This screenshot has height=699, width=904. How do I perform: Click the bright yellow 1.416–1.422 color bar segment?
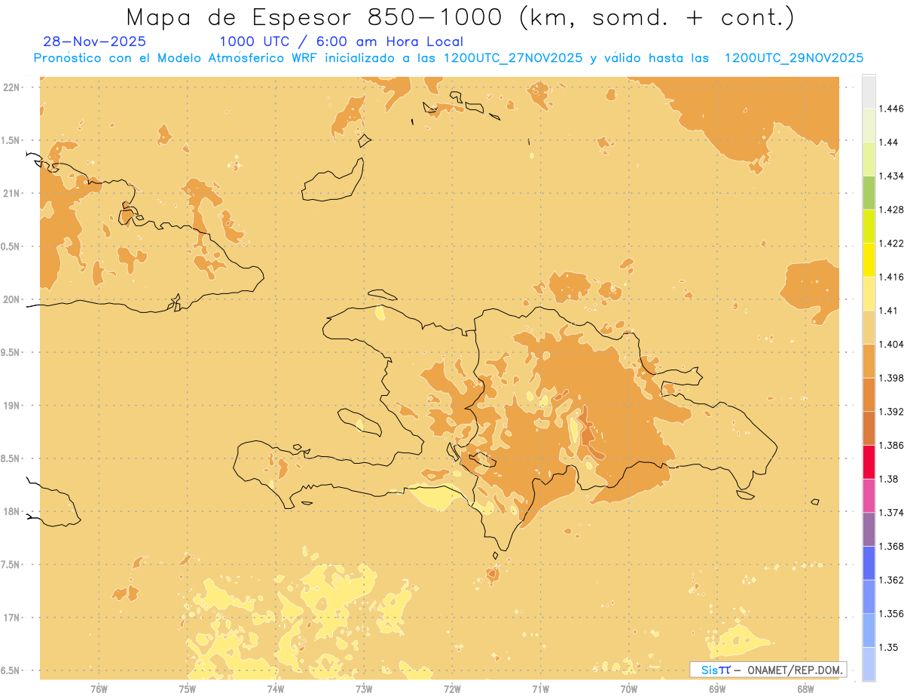coord(869,259)
